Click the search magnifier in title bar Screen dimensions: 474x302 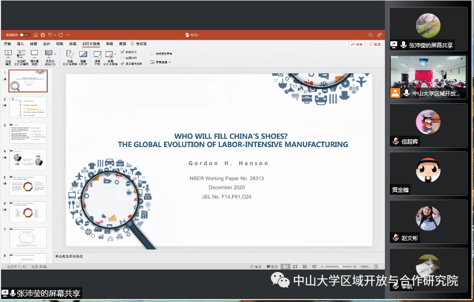[371, 35]
